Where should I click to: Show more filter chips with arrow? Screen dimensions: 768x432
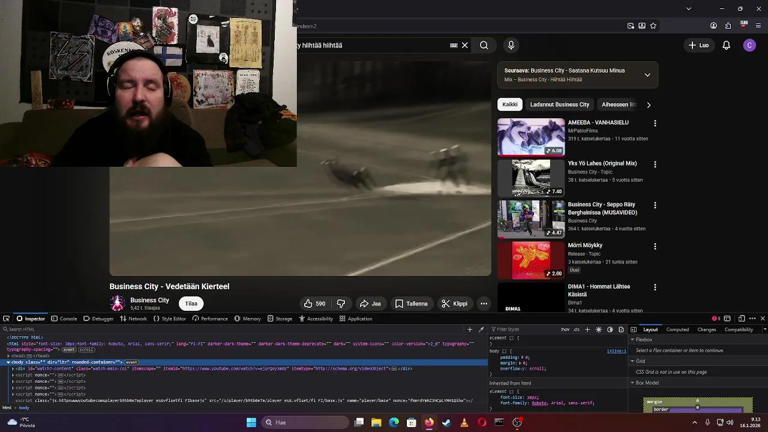(x=648, y=105)
